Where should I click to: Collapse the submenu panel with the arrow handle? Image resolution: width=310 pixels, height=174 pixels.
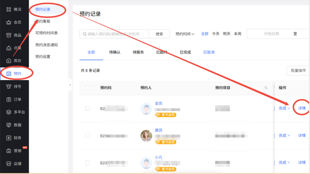tap(70, 85)
